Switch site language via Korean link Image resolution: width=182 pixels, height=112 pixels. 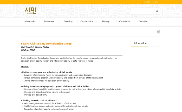pyautogui.click(x=147, y=2)
